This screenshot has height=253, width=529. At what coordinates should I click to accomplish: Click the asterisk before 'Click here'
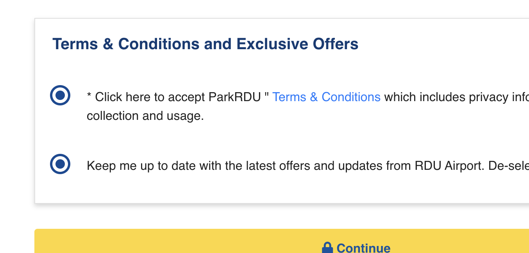89,97
